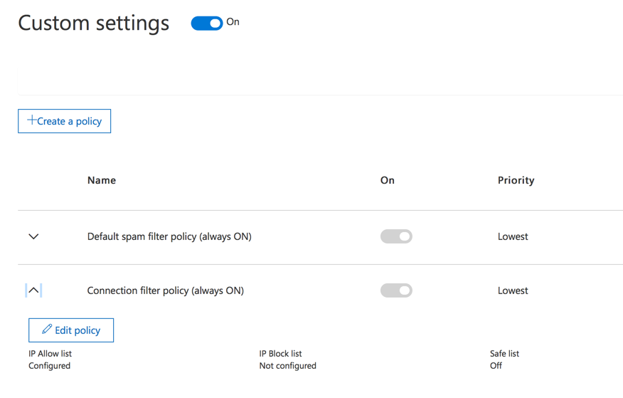623x398 pixels.
Task: Click the Edit policy button
Action: click(71, 330)
